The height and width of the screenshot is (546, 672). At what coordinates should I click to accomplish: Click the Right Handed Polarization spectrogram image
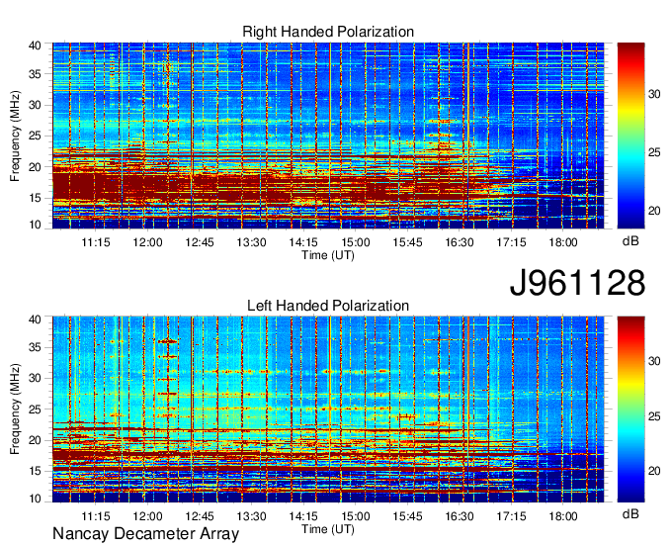click(x=328, y=136)
